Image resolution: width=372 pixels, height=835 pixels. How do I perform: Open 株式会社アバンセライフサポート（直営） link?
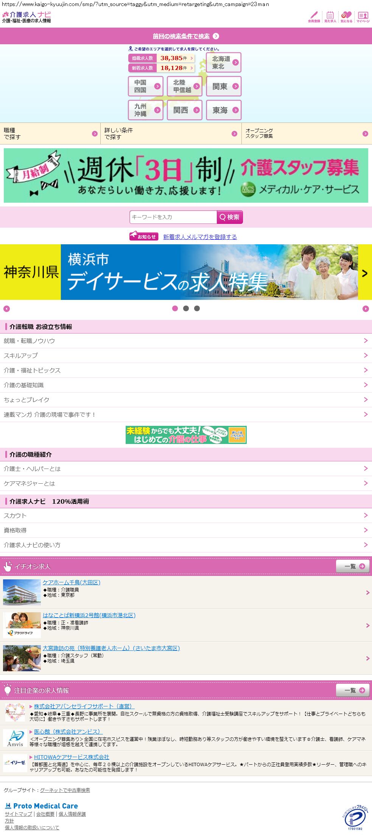coord(84,706)
